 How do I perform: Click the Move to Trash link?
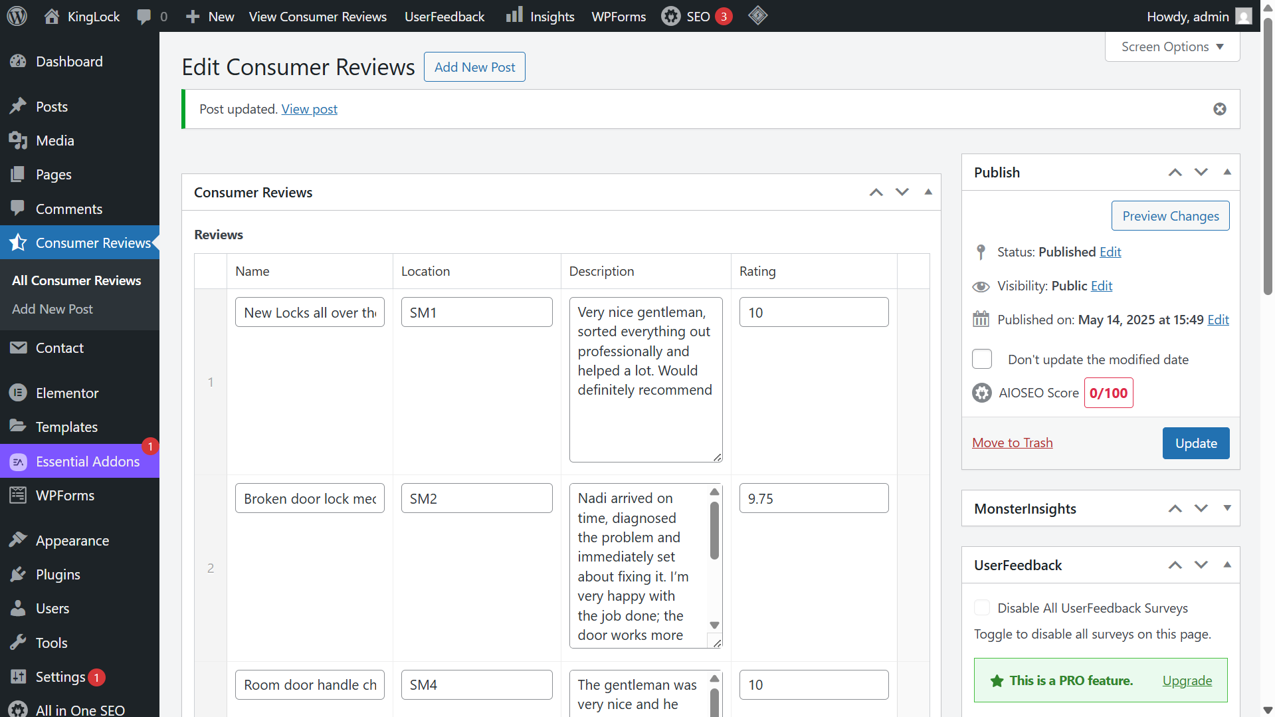point(1012,443)
